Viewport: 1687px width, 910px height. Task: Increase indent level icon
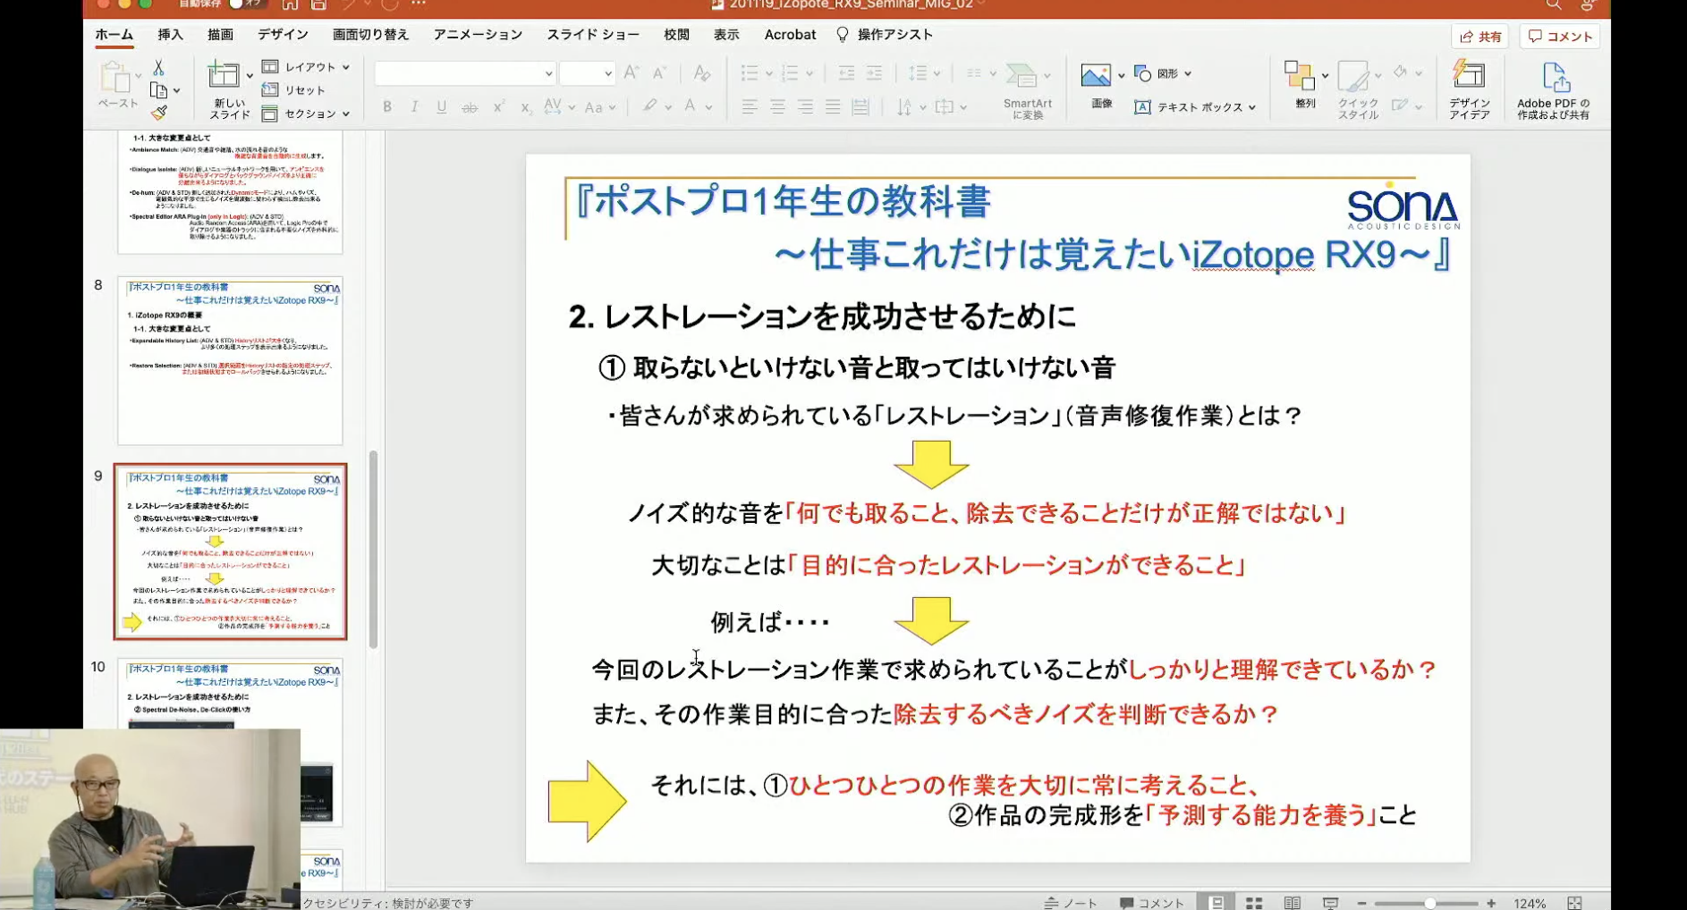click(x=874, y=73)
